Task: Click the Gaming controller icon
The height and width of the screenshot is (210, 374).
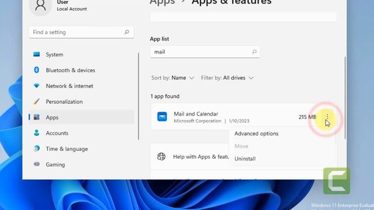Action: [36, 164]
